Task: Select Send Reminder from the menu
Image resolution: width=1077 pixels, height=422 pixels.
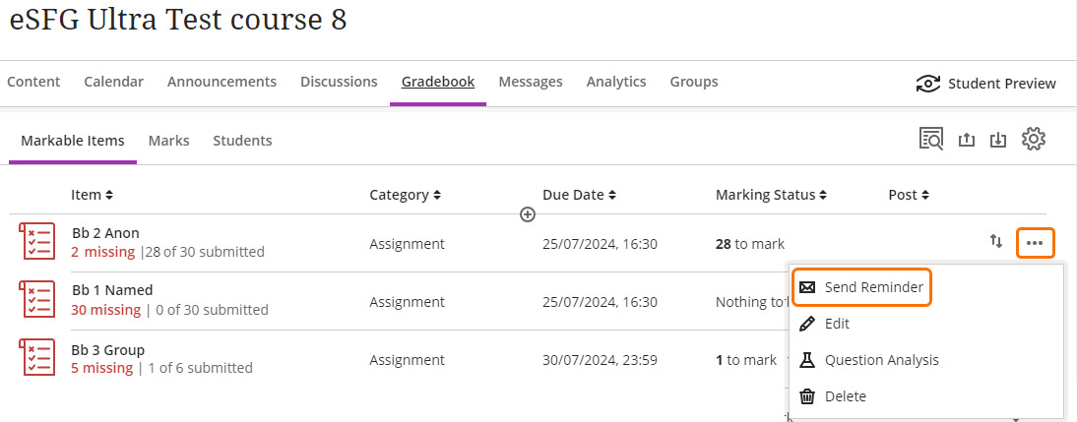Action: 861,287
